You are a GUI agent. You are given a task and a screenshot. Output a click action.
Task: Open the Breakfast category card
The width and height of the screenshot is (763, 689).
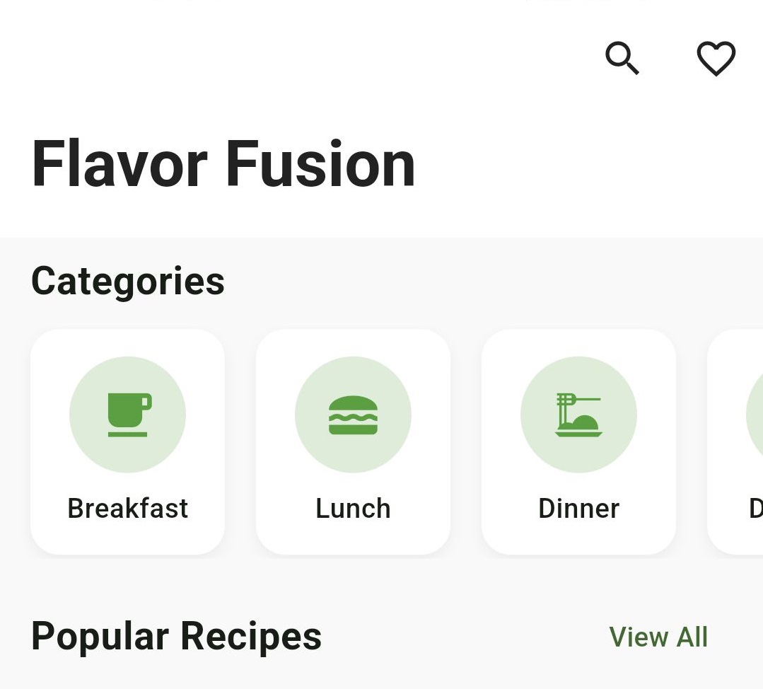pos(127,442)
